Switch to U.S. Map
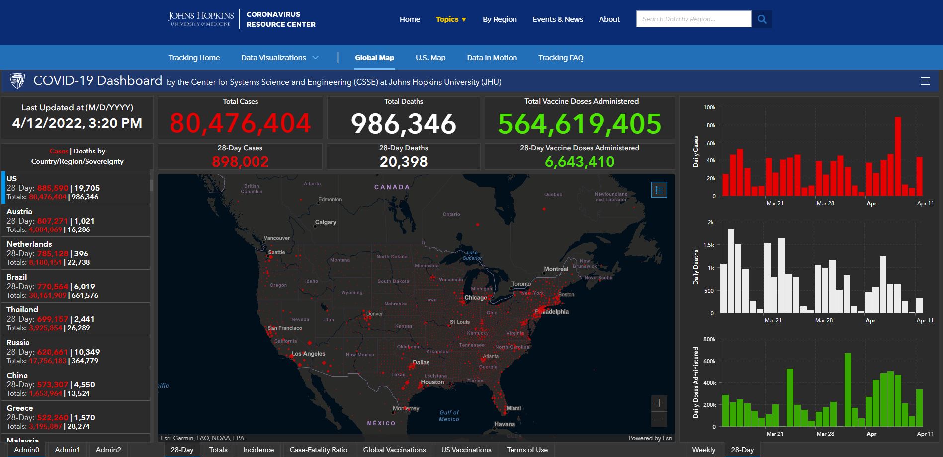This screenshot has height=457, width=943. click(430, 58)
